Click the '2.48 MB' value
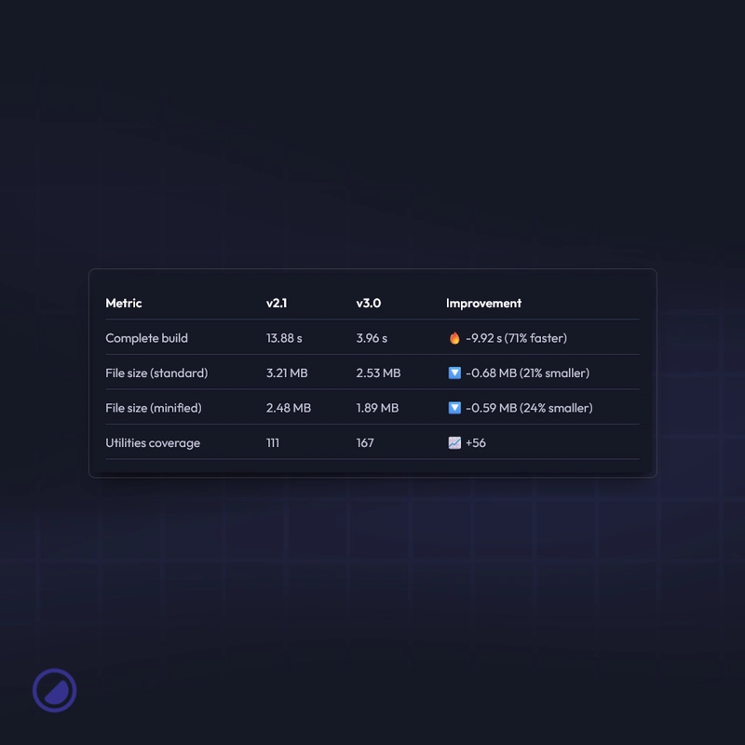 pyautogui.click(x=289, y=408)
